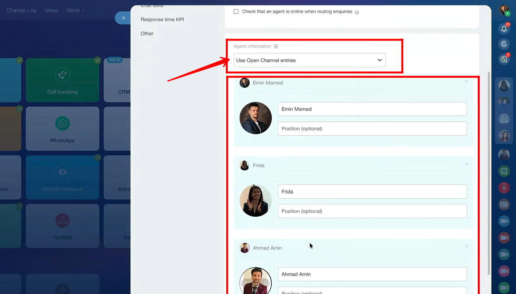Open the Ideas link
The width and height of the screenshot is (516, 294).
click(51, 10)
